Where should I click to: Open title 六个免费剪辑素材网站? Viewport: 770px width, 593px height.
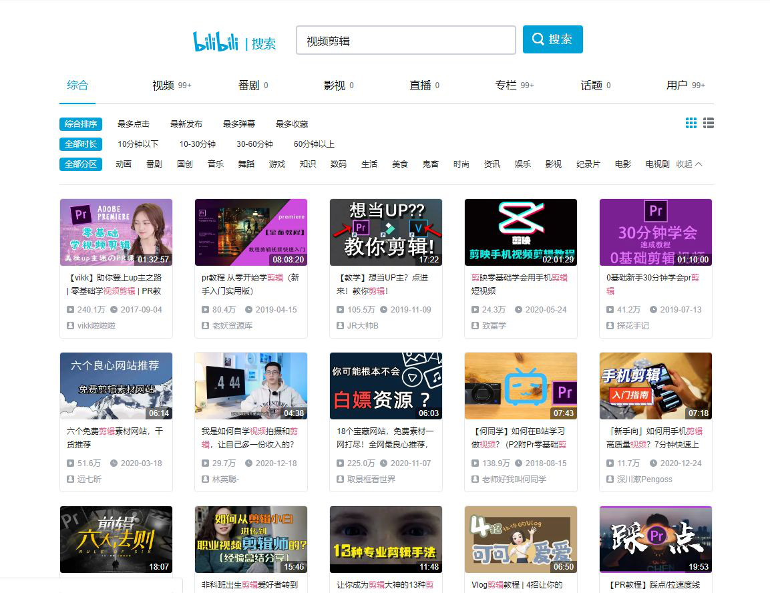(x=115, y=438)
